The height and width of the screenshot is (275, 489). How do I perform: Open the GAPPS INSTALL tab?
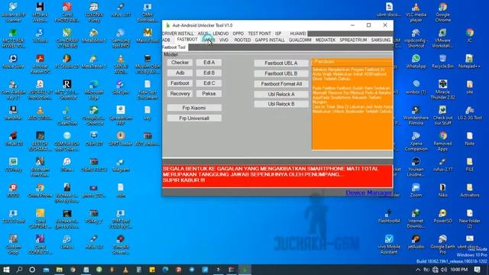click(270, 40)
